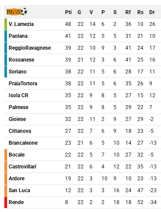The height and width of the screenshot is (212, 161).
Task: Click the Soriano team entry
Action: pos(18,72)
